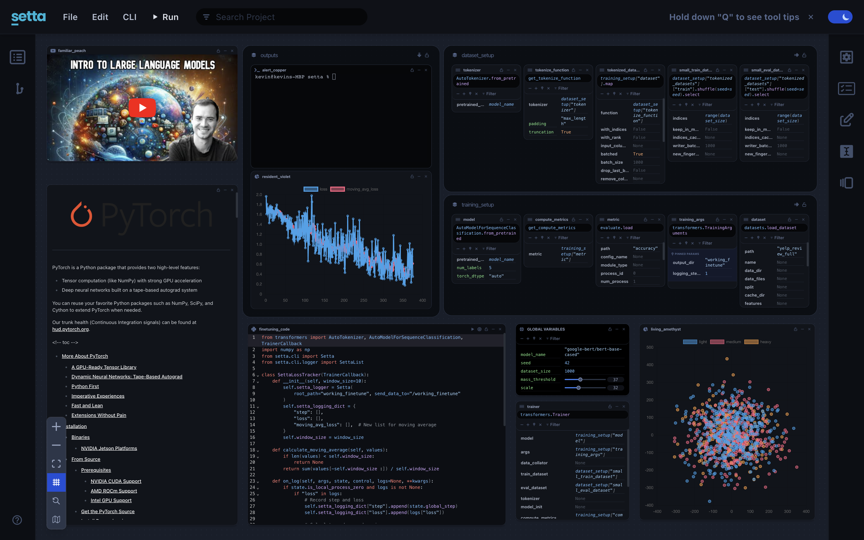Collapse code fold at line 18
Image resolution: width=864 pixels, height=540 pixels.
click(x=258, y=451)
